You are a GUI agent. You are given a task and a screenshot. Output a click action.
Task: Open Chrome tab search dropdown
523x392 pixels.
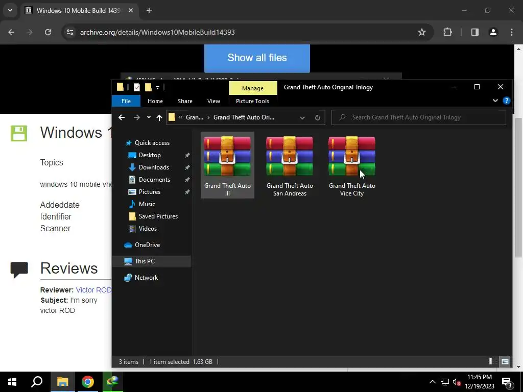click(10, 10)
